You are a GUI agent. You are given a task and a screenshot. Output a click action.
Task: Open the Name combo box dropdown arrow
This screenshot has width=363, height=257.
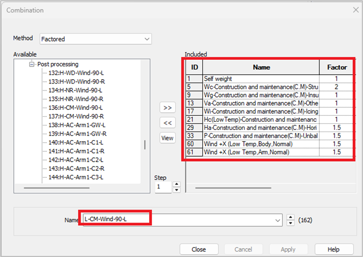(x=278, y=220)
